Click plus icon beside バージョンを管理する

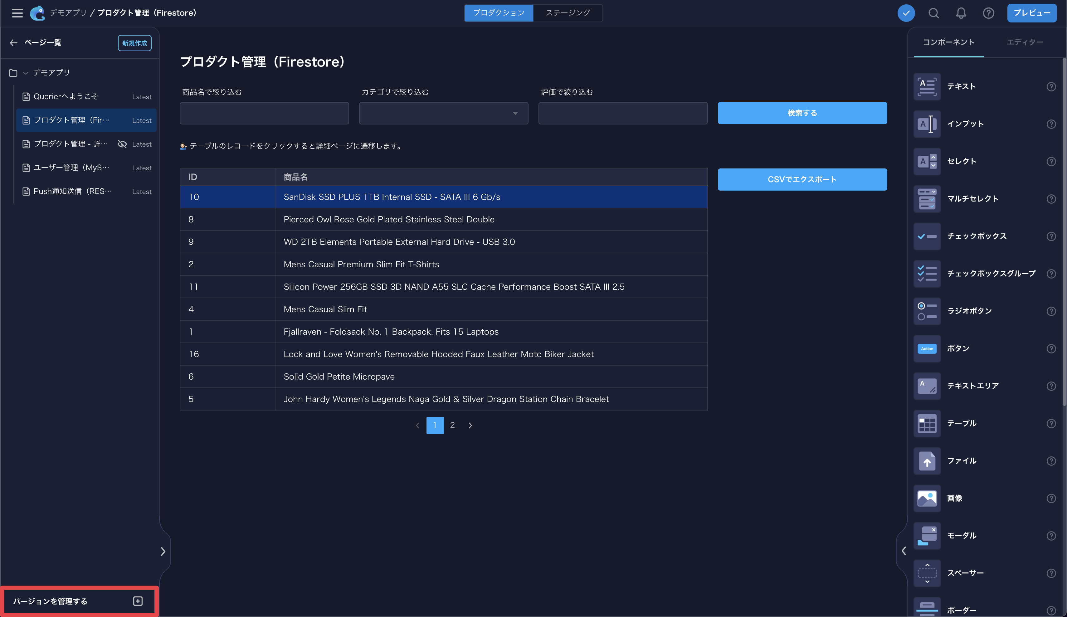click(138, 601)
